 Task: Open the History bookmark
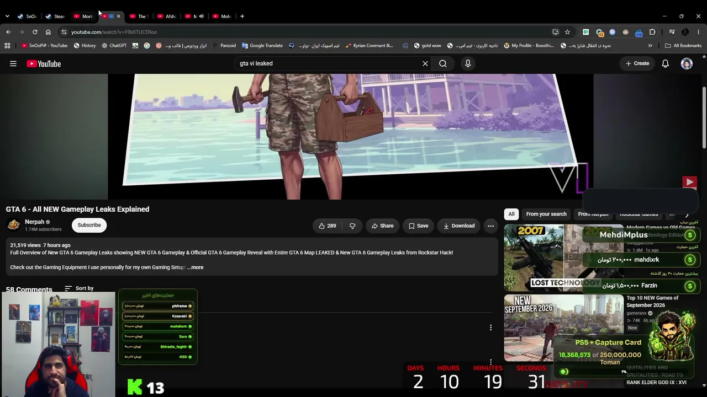coord(85,46)
